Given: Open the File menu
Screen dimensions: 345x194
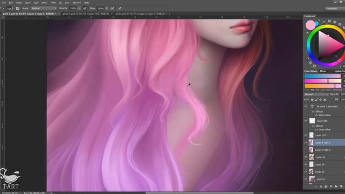Looking at the screenshot, I should (x=4, y=3).
